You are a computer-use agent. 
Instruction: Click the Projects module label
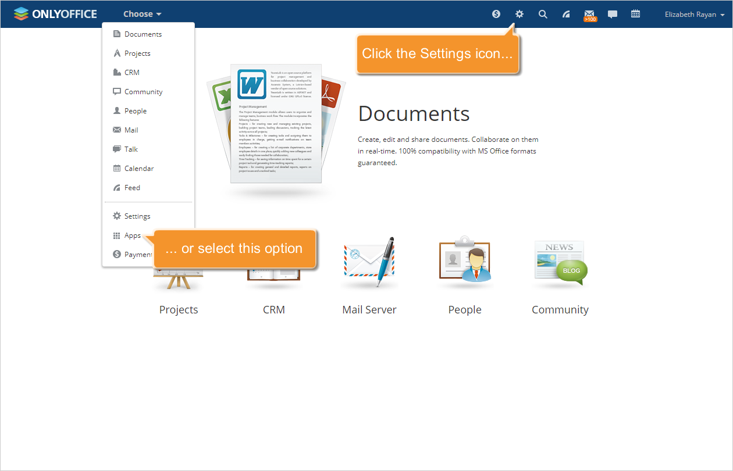pyautogui.click(x=179, y=310)
